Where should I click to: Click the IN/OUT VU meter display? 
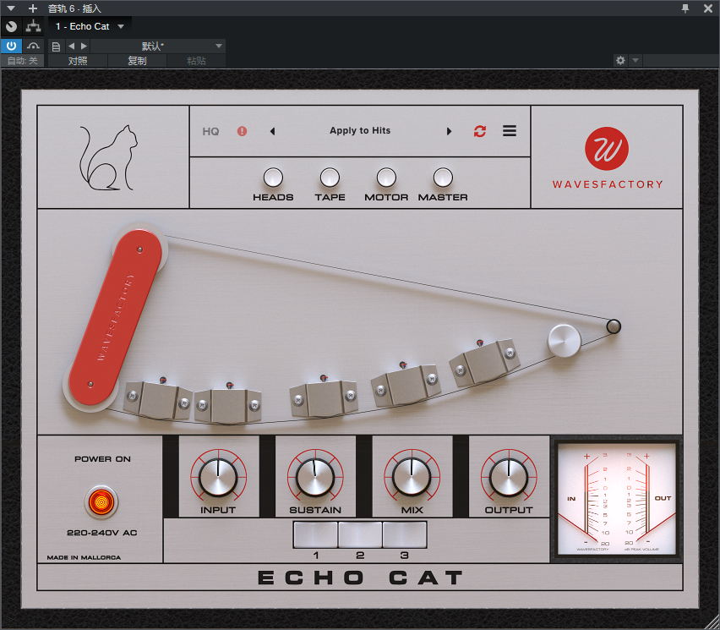tap(616, 499)
